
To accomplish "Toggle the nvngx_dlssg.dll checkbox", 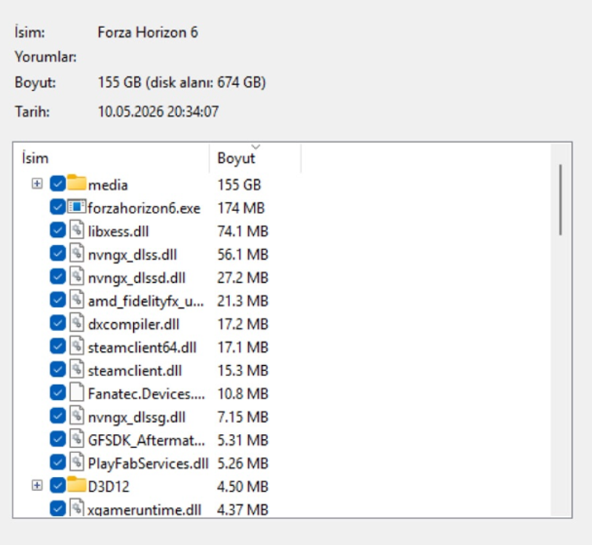I will point(58,416).
